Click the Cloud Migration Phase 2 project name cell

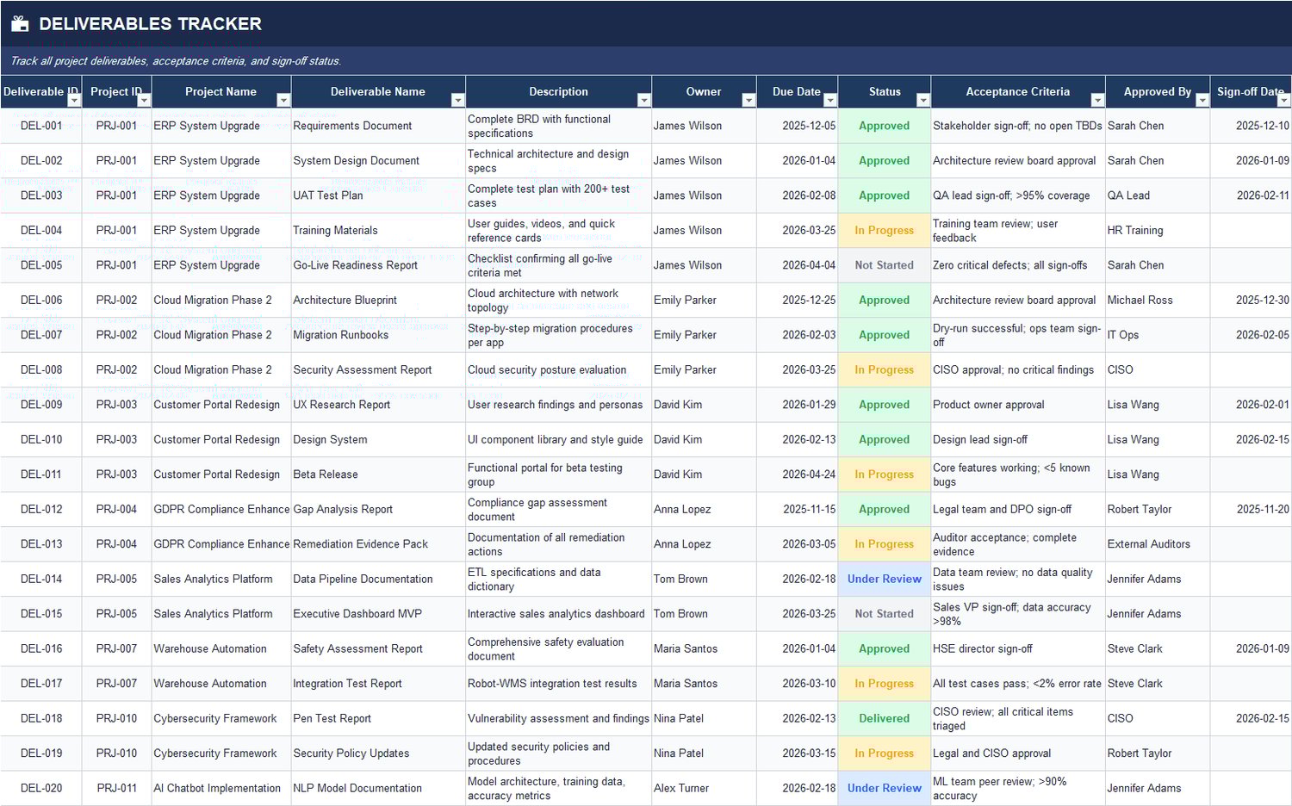[x=213, y=300]
